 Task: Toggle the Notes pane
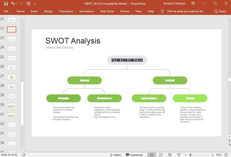[116, 155]
